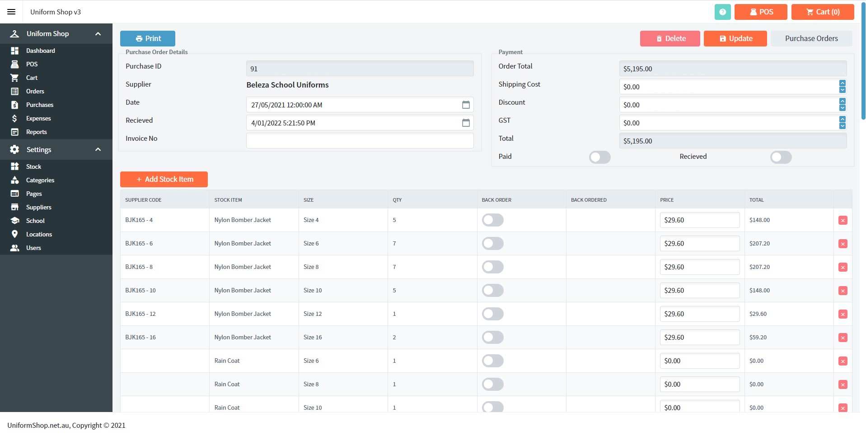The image size is (866, 435).
Task: Click the Delete button
Action: 670,38
